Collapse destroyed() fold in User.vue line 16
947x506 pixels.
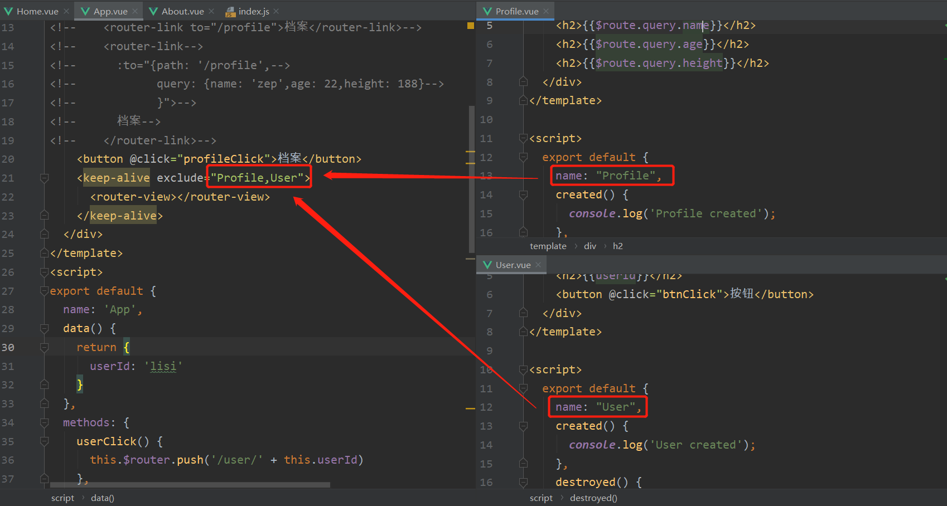click(x=523, y=483)
